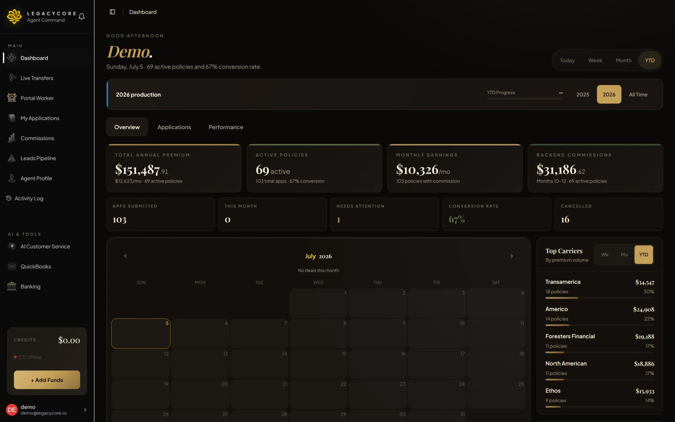The height and width of the screenshot is (422, 675).
Task: Select YTD time range at top
Action: [650, 60]
